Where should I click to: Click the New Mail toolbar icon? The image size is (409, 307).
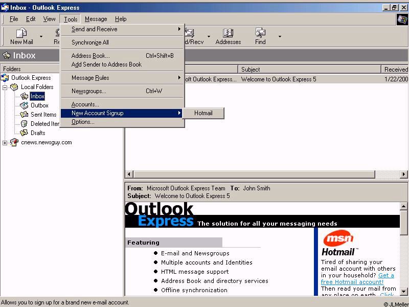coord(21,33)
